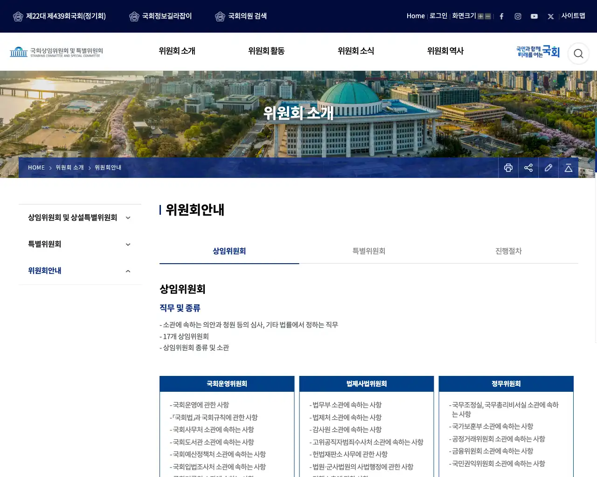This screenshot has height=477, width=597.
Task: Click the share icon in breadcrumb bar
Action: coord(528,168)
